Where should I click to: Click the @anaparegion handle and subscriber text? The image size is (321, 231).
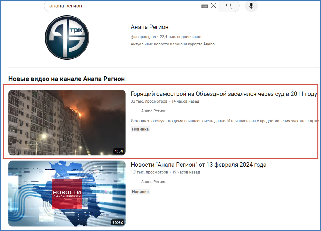(x=166, y=37)
